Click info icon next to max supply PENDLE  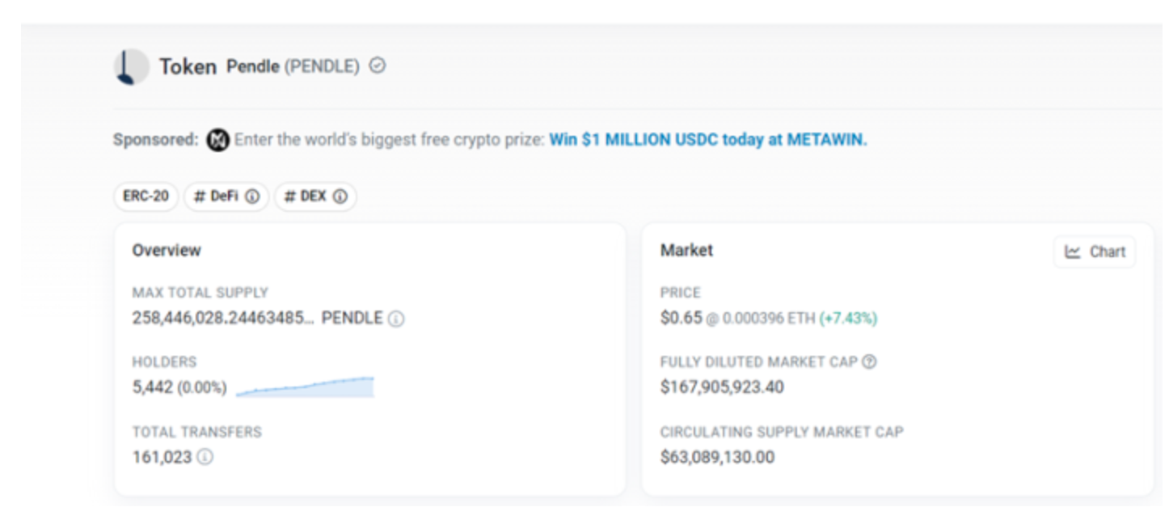[x=396, y=319]
